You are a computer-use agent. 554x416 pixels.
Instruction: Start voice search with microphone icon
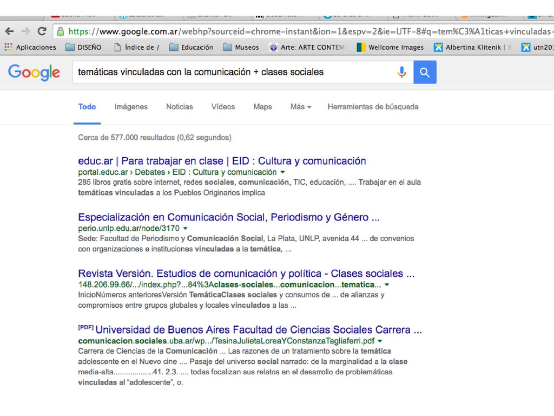click(402, 72)
